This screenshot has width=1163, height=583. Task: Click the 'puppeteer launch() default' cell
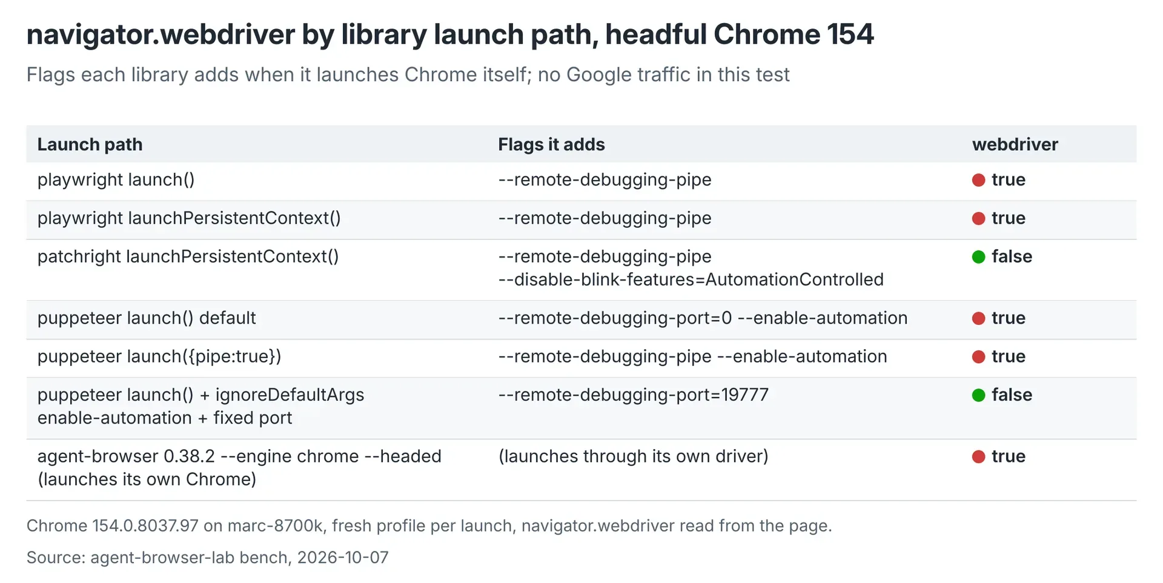coord(147,318)
